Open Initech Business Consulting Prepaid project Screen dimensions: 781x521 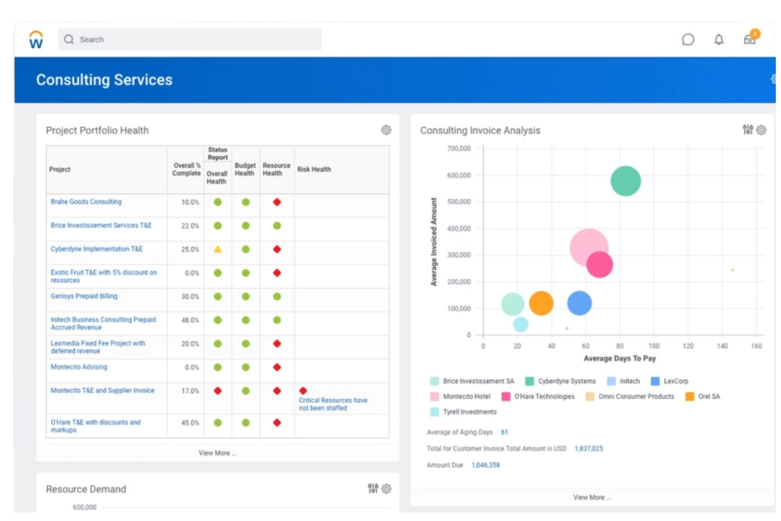(x=103, y=324)
